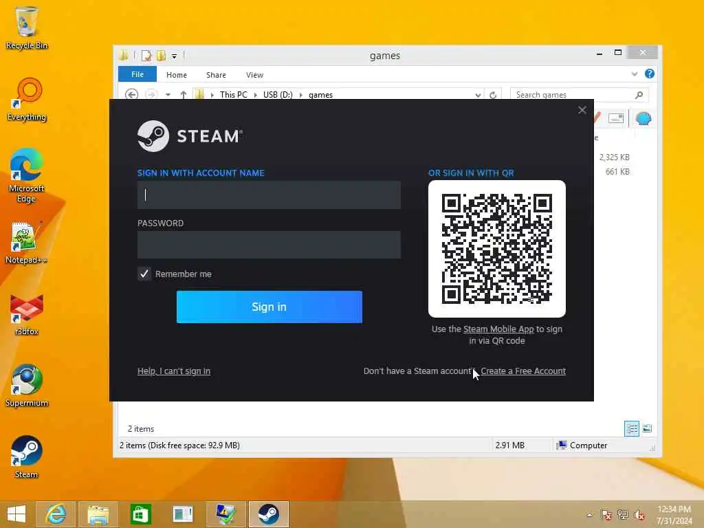704x528 pixels.
Task: Click the Properties quick access icon
Action: click(x=146, y=56)
